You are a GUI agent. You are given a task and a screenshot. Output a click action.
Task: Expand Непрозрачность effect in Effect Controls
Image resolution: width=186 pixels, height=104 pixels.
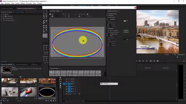coord(1,18)
